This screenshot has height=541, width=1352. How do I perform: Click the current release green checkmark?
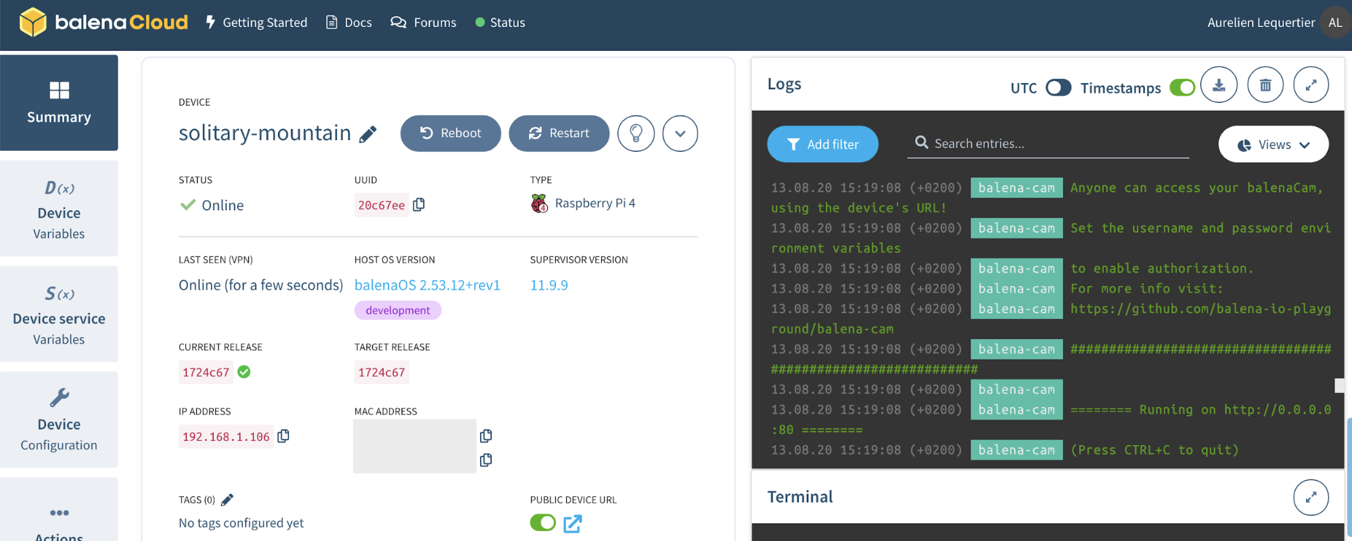244,372
